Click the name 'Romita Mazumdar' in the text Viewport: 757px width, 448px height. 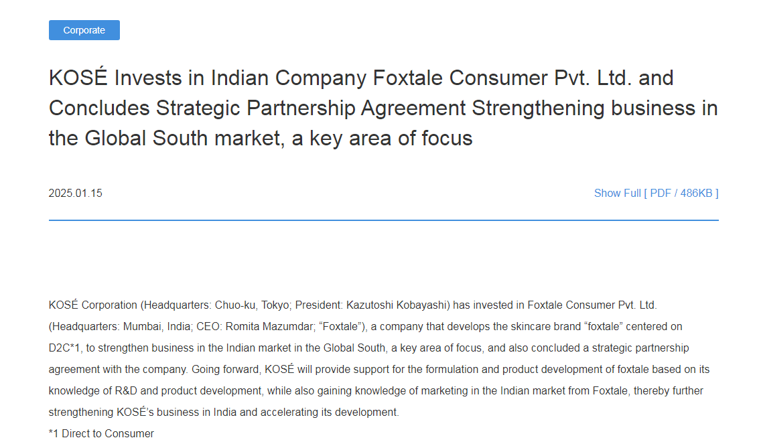(x=269, y=326)
